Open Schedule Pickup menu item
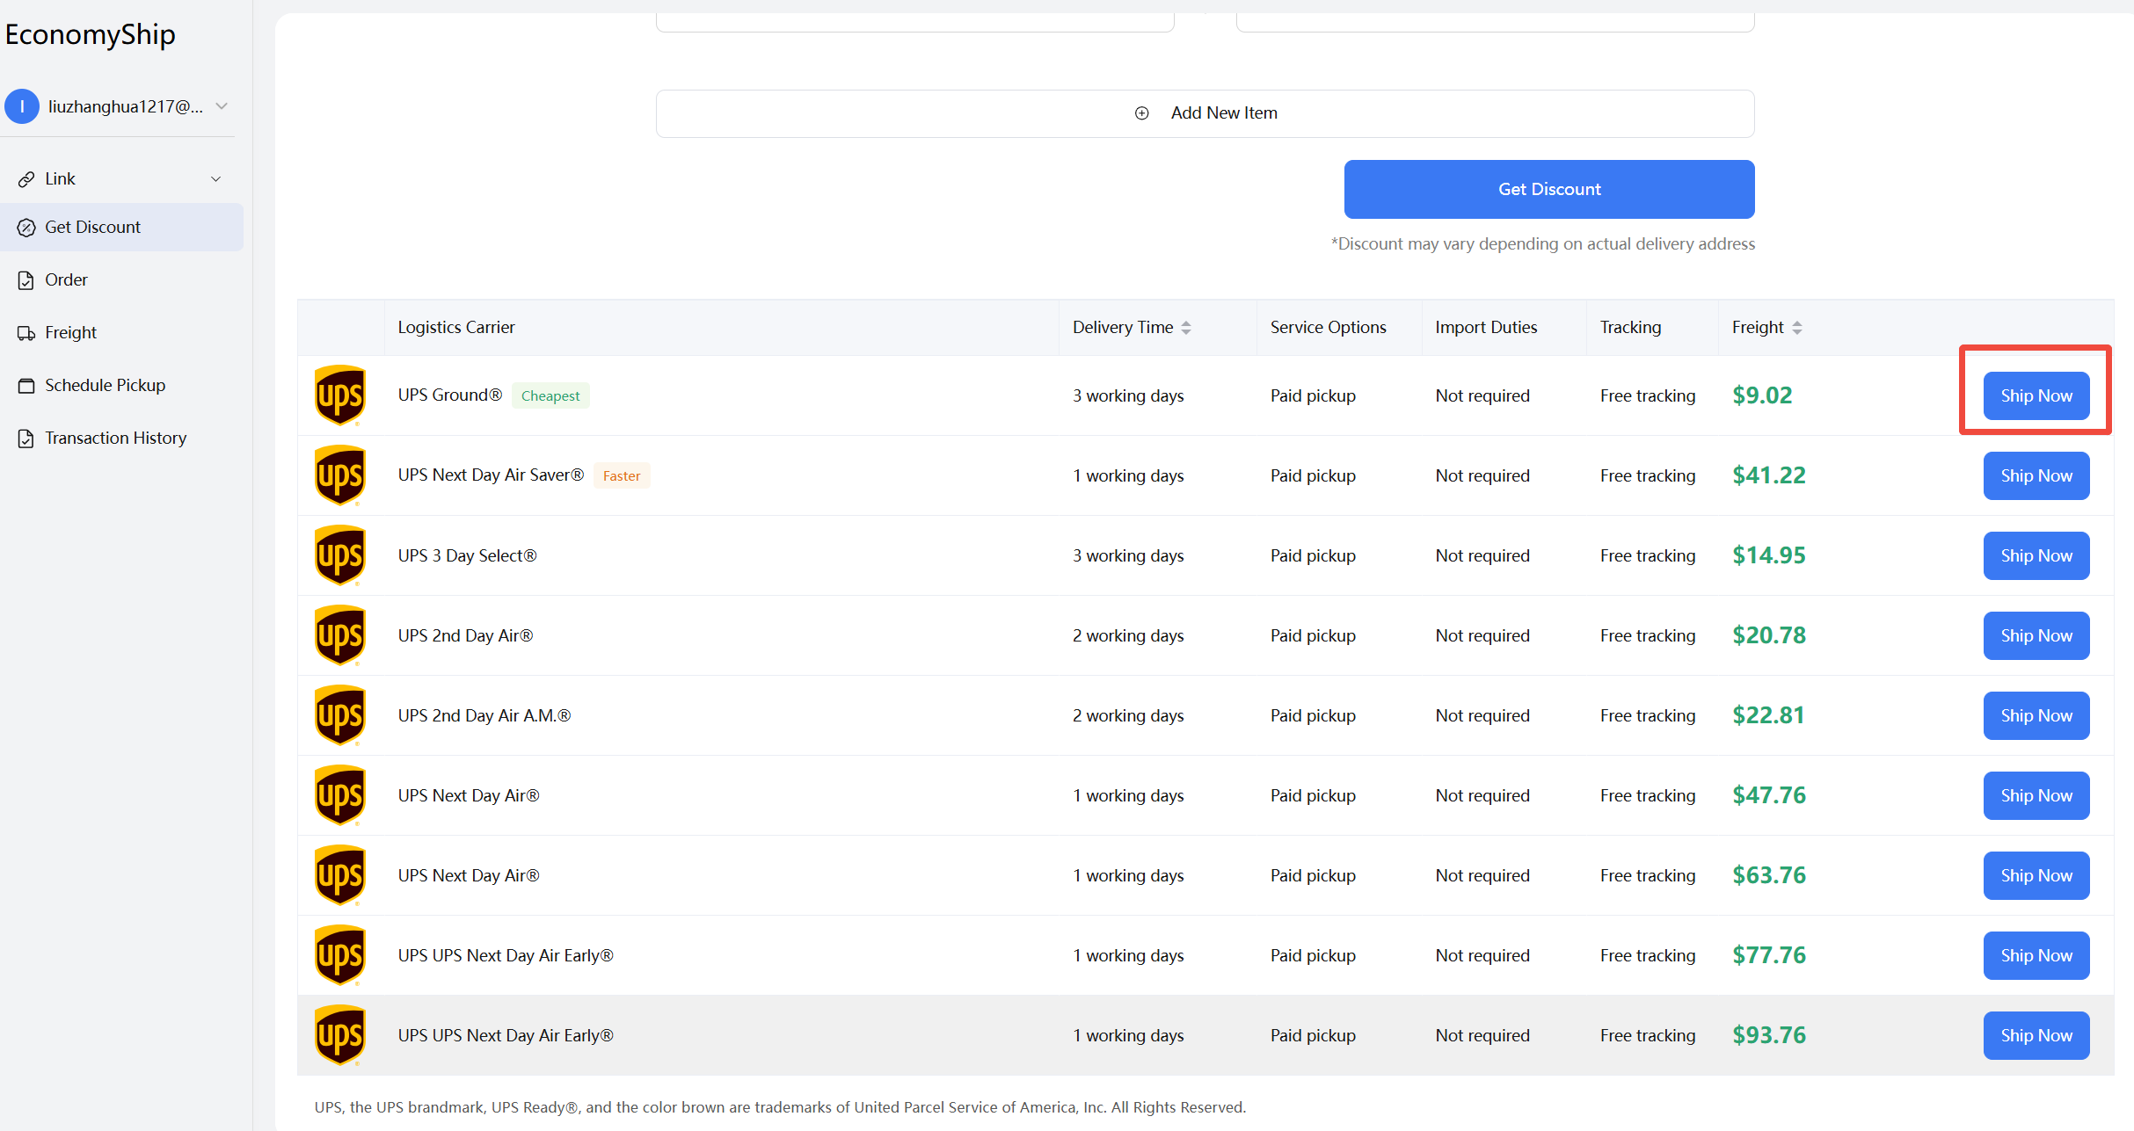This screenshot has height=1131, width=2134. click(x=105, y=386)
